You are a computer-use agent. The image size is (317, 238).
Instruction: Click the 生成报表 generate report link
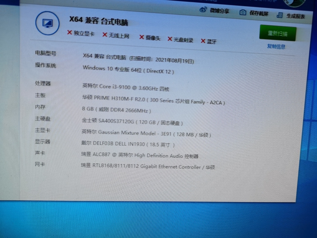coord(296,16)
